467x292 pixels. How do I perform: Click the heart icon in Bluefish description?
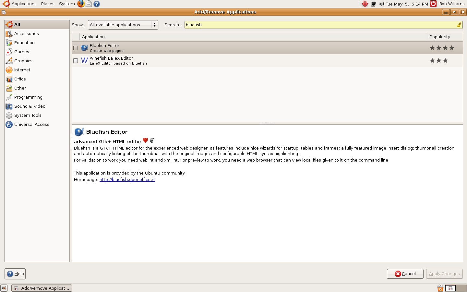pyautogui.click(x=145, y=140)
